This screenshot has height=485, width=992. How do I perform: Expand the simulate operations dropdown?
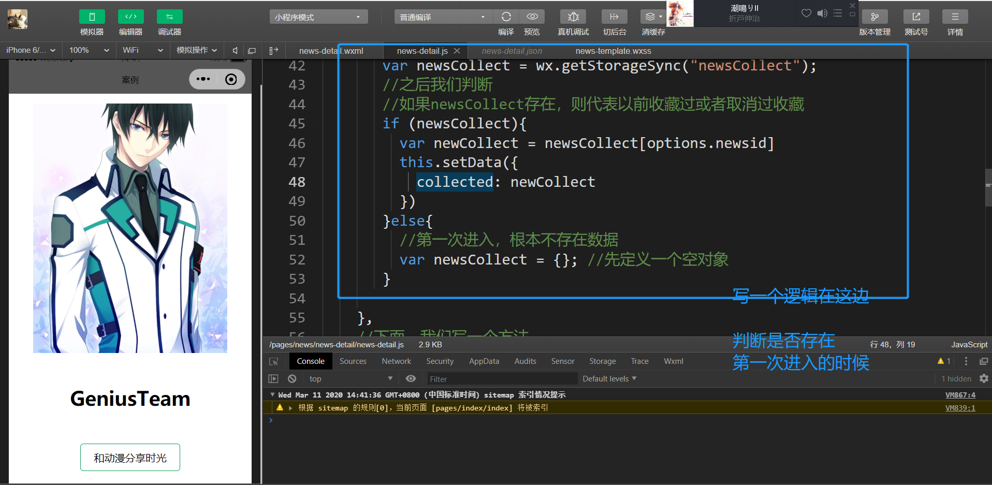(197, 50)
